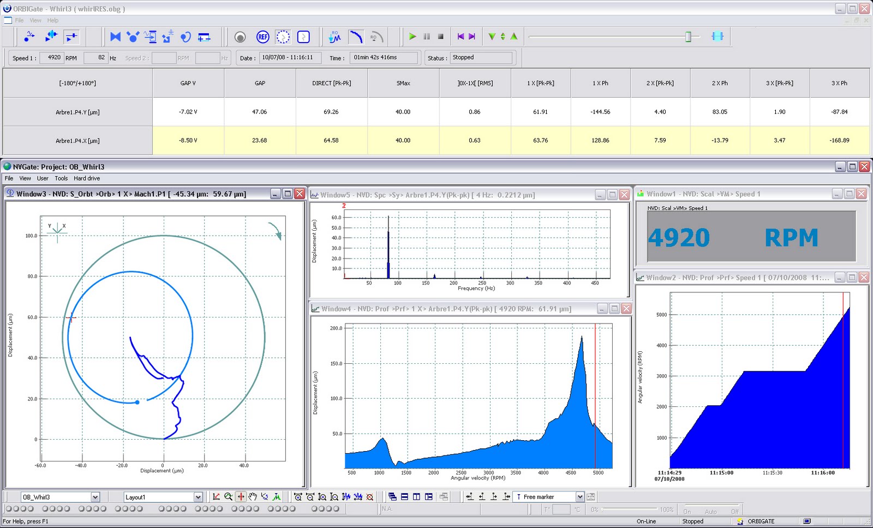The width and height of the screenshot is (873, 528).
Task: Click the Speed 1 Hz value field
Action: 96,58
